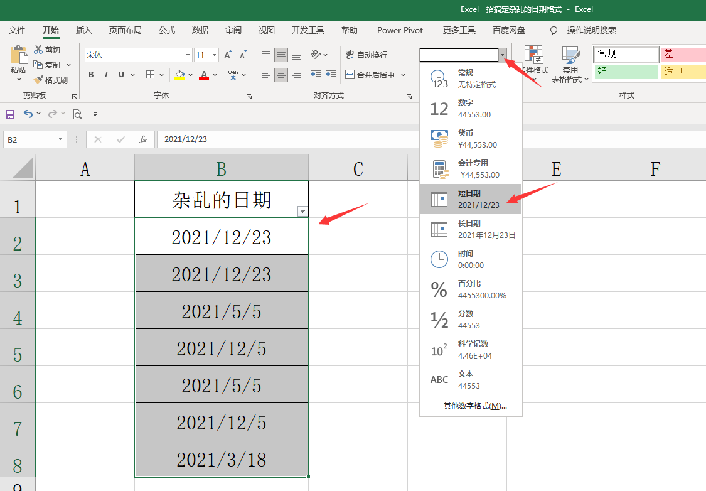This screenshot has width=706, height=491.
Task: Switch to the Power Pivot tab
Action: [x=400, y=30]
